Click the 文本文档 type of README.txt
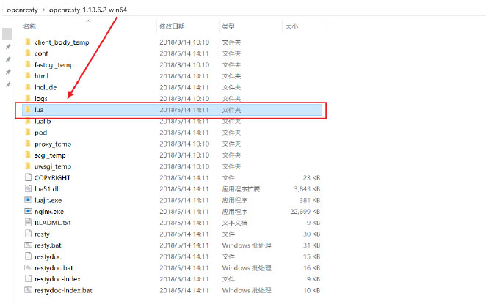Image resolution: width=486 pixels, height=307 pixels. 235,223
